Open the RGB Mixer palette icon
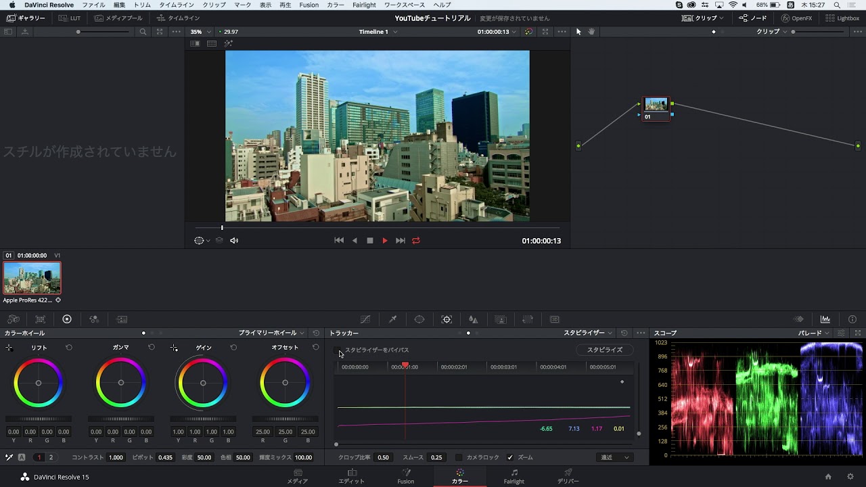 pyautogui.click(x=94, y=319)
